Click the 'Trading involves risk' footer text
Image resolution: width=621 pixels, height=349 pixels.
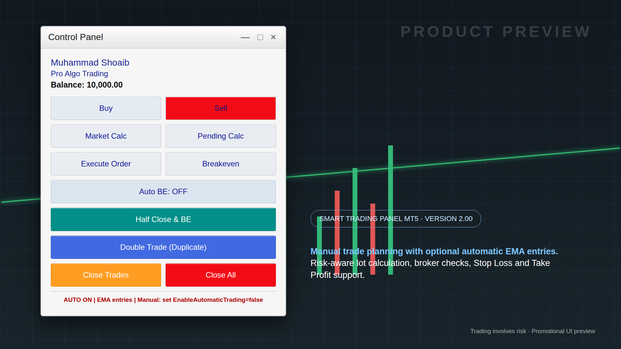coord(533,331)
